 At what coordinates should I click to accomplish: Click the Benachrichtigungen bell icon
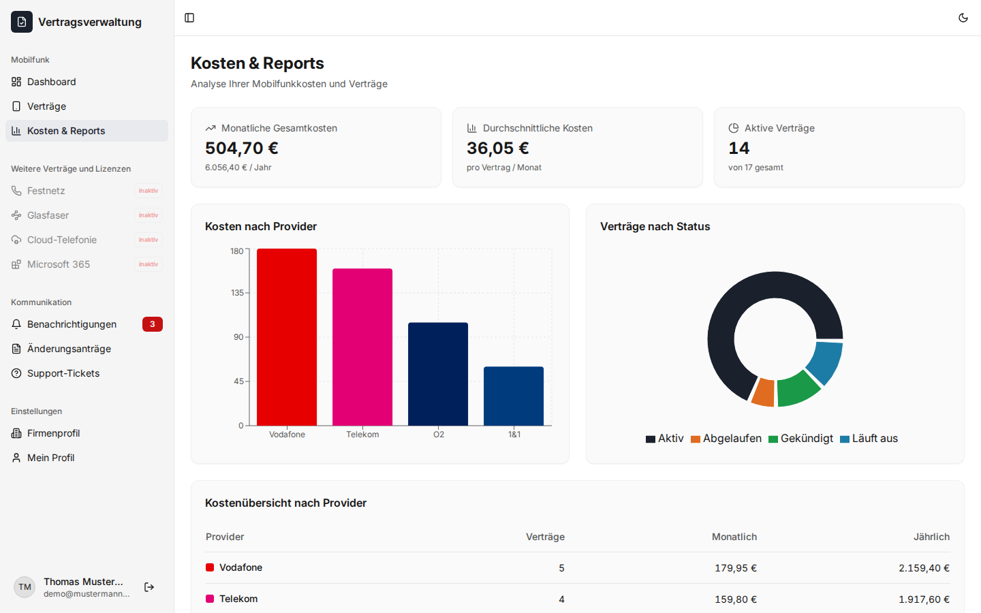pyautogui.click(x=16, y=324)
